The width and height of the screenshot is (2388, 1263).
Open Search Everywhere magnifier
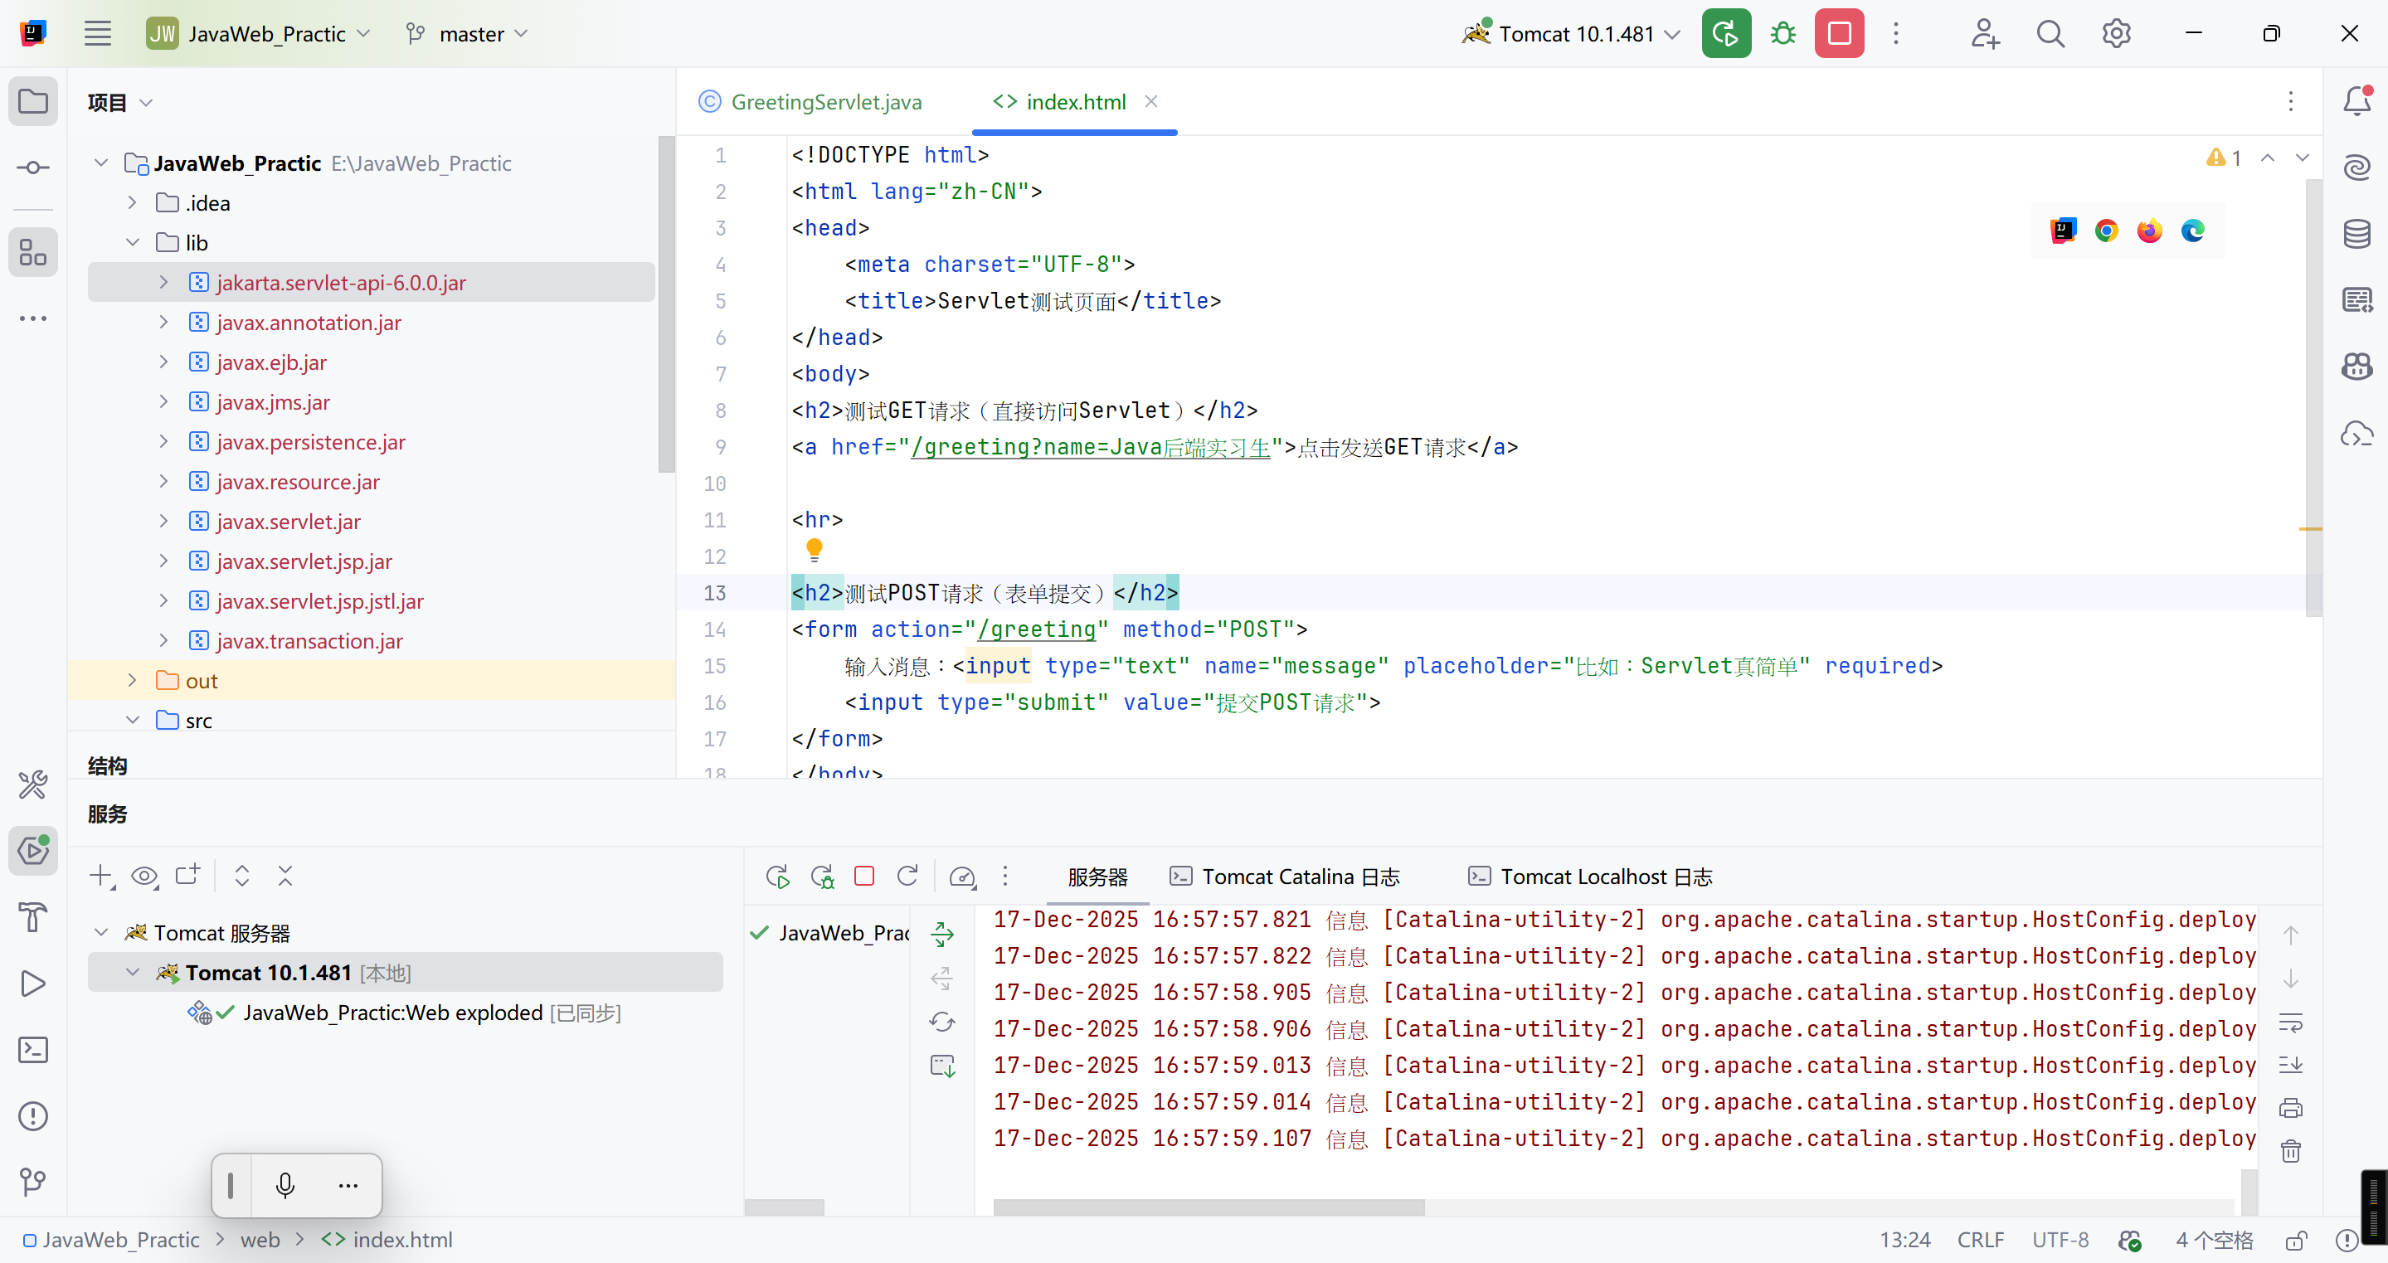click(2050, 34)
